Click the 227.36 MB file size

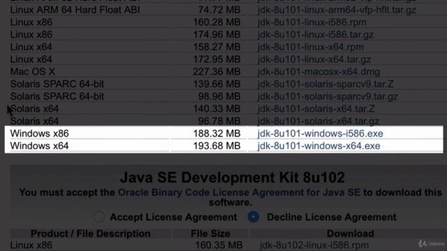[217, 72]
